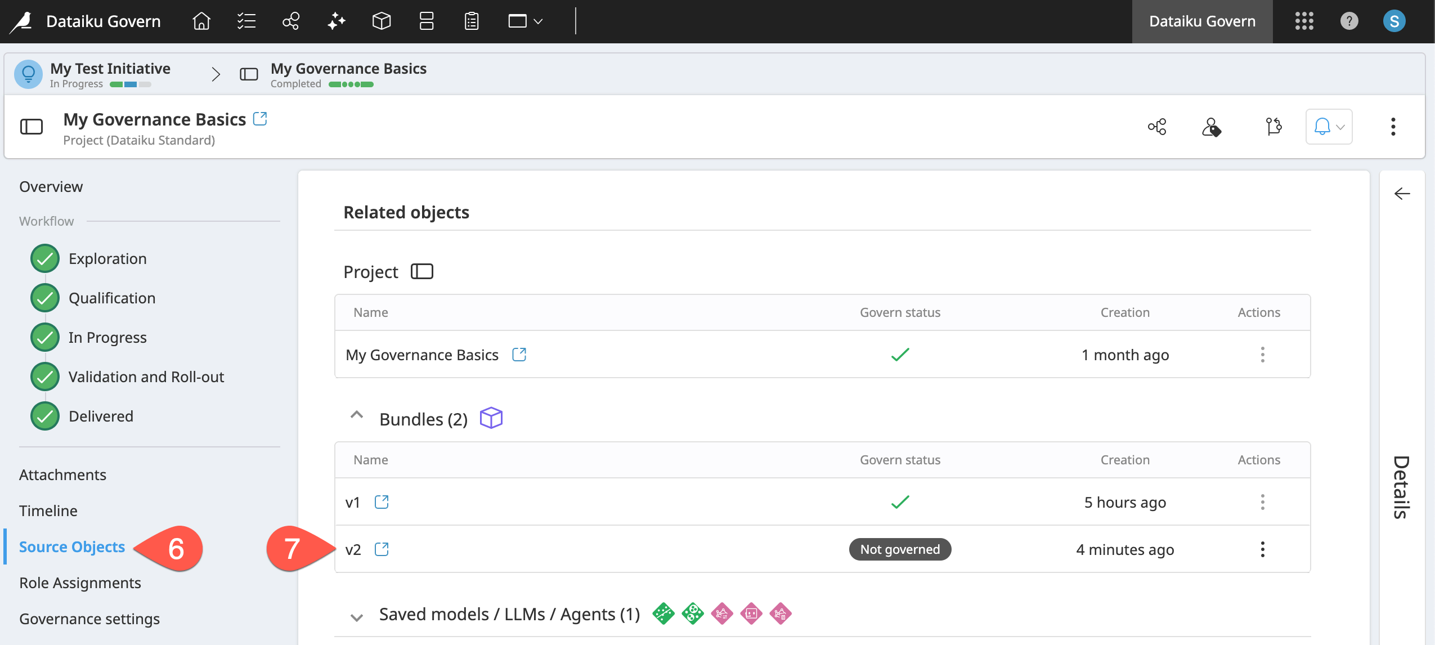
Task: Click the '4 minutes ago' creation cell
Action: [x=1124, y=549]
